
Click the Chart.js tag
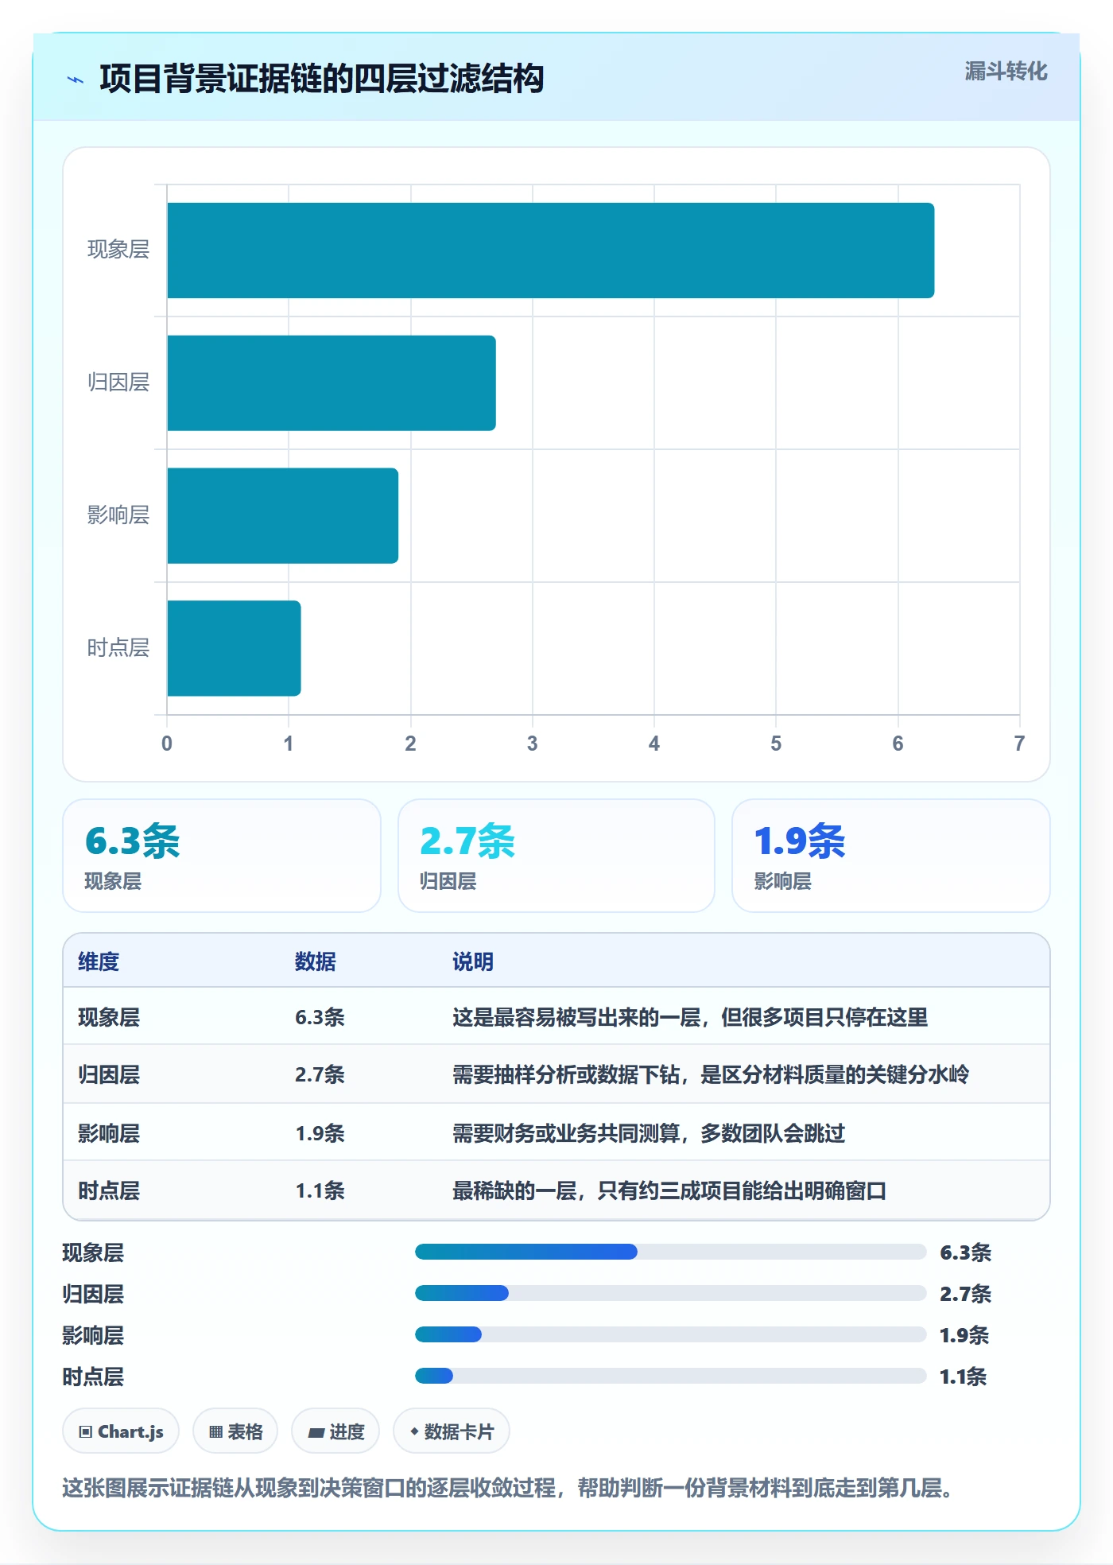(x=121, y=1431)
